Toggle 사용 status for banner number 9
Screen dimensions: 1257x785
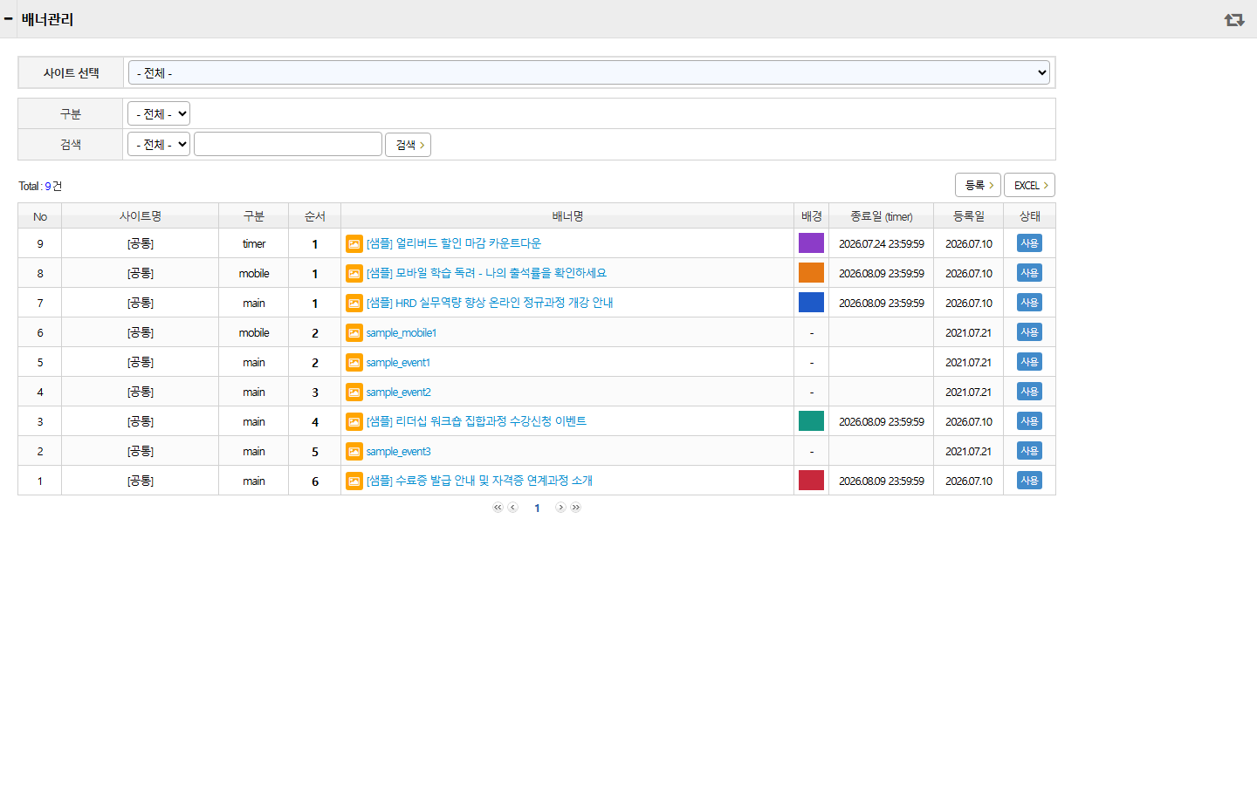(x=1030, y=243)
